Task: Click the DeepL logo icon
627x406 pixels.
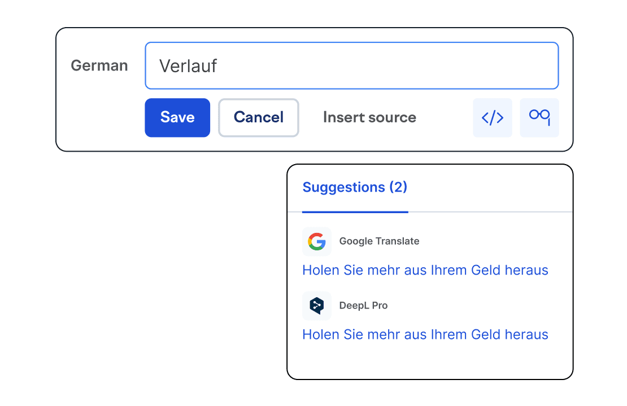Action: (x=317, y=306)
